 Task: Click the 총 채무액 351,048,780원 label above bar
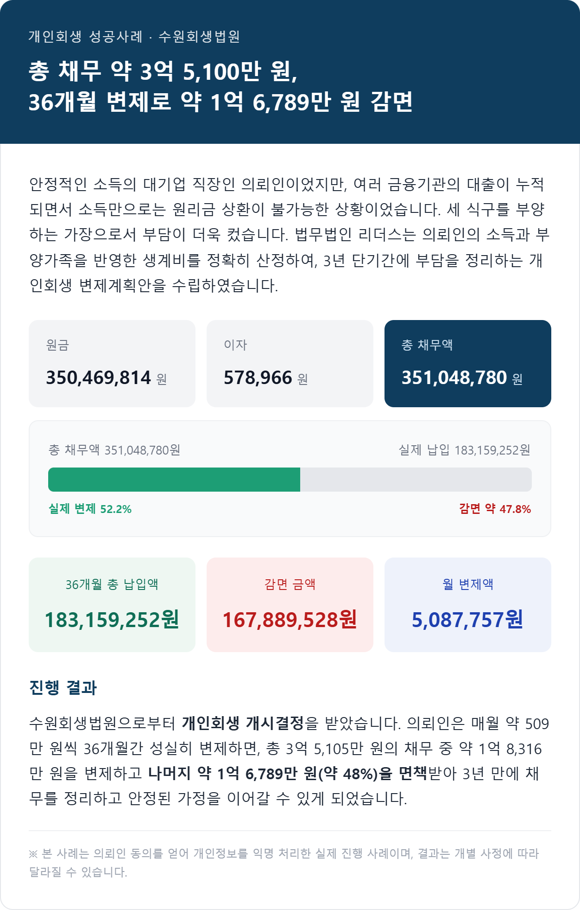114,450
